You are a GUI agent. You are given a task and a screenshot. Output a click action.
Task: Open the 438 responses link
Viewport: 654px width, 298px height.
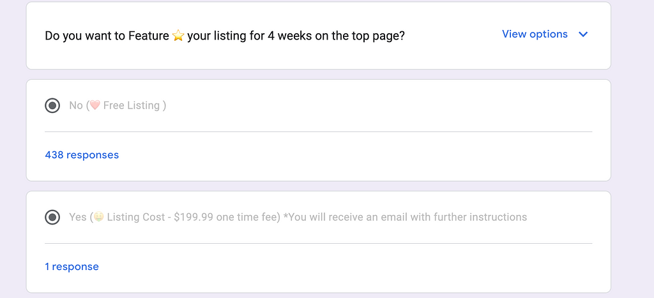[82, 155]
